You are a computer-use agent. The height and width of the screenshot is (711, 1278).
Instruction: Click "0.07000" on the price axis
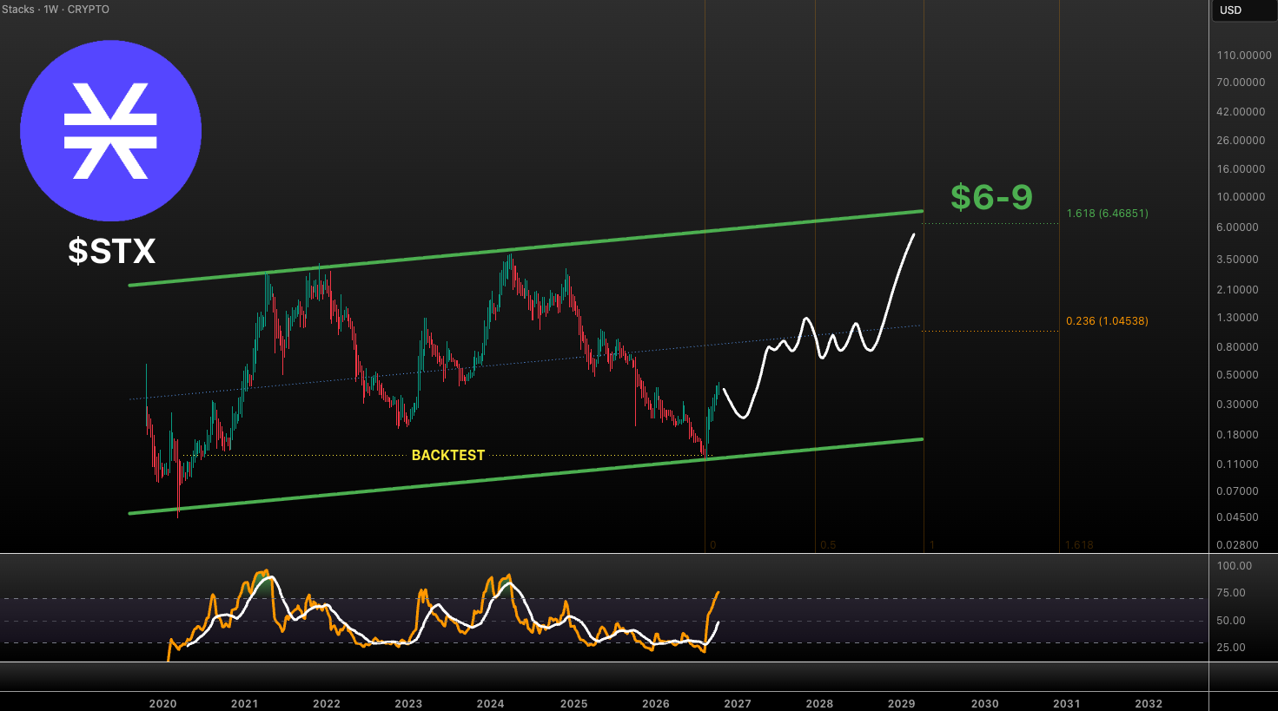click(x=1237, y=491)
